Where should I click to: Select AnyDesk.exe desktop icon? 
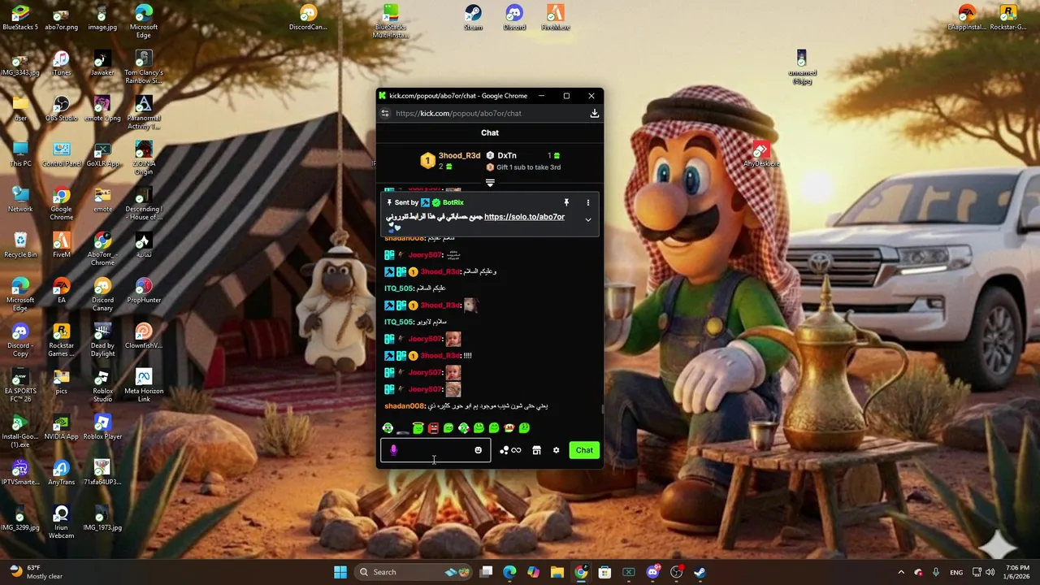[761, 154]
